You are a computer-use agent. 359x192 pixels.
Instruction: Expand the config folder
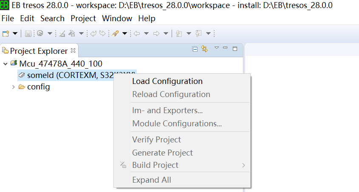pos(14,87)
